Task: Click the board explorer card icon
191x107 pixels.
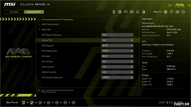Action: tap(132, 12)
